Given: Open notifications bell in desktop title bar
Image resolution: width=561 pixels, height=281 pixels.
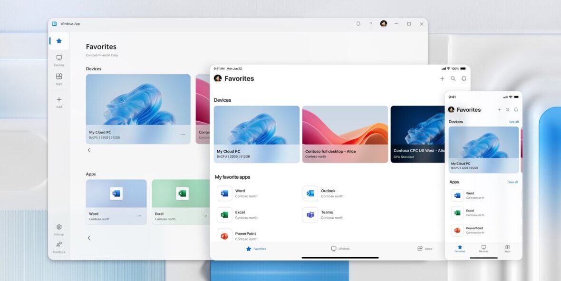Looking at the screenshot, I should point(358,24).
